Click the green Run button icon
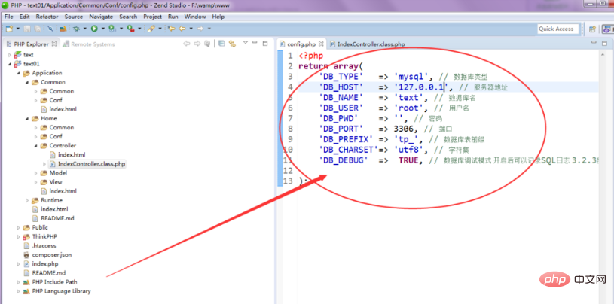614x304 pixels. [x=94, y=29]
